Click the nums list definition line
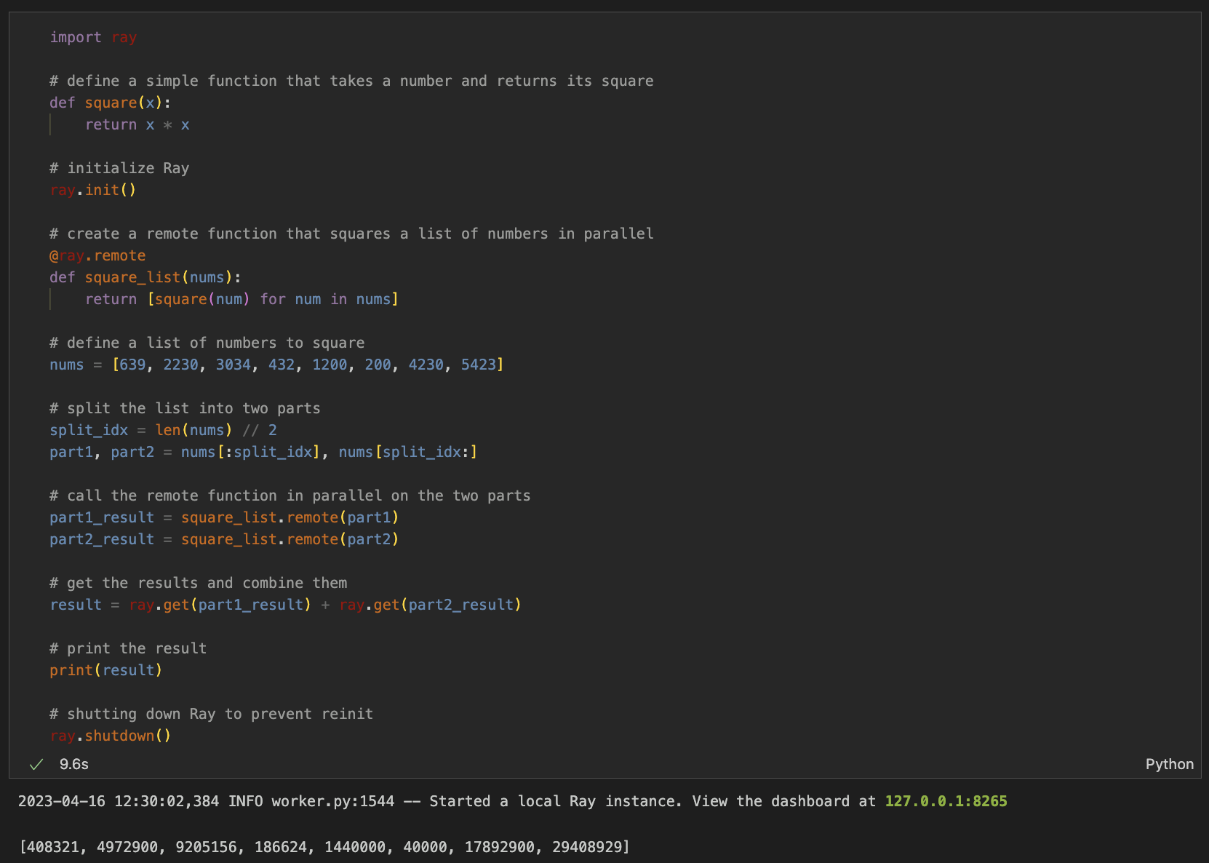 [276, 365]
